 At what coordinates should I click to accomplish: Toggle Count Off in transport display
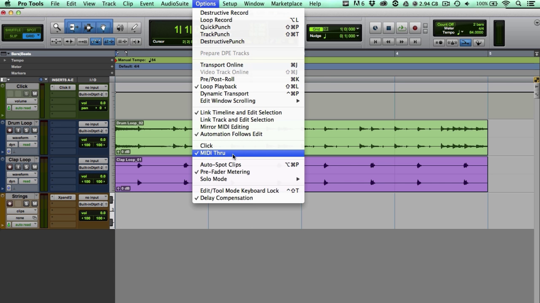(x=445, y=24)
